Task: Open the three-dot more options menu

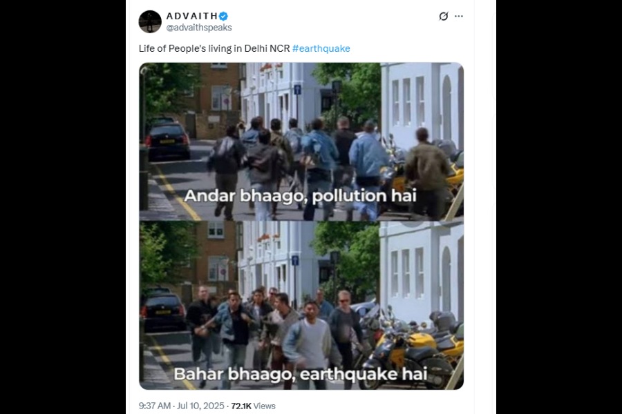Action: pos(459,17)
